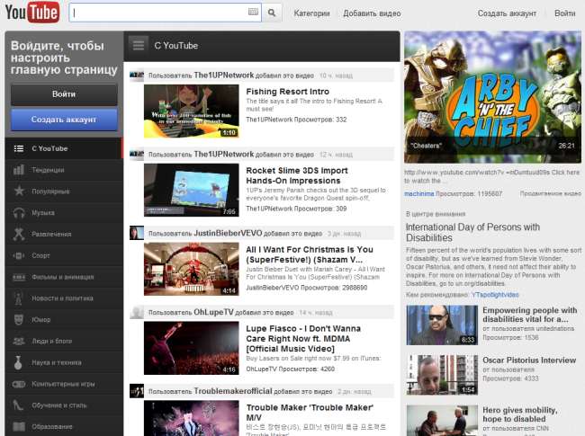Click the YouTube logo

point(32,13)
